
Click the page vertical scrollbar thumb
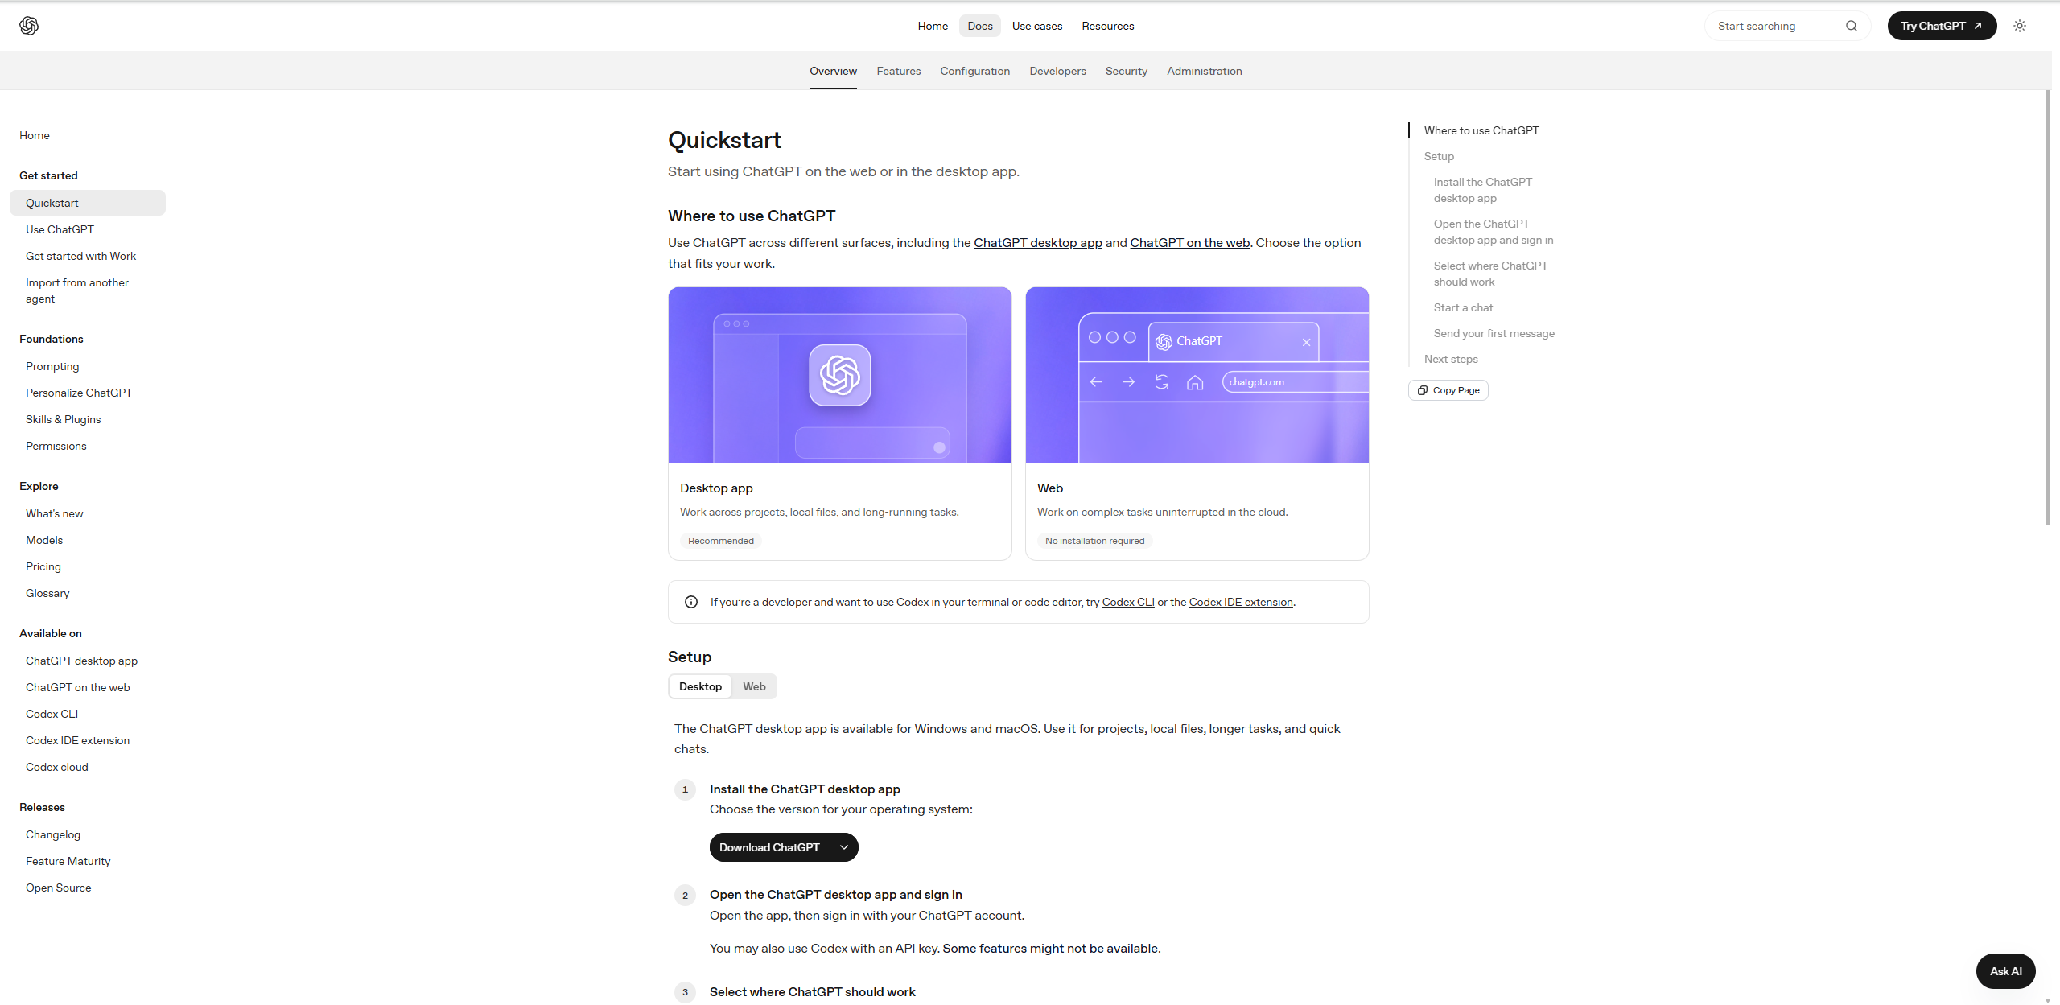[2048, 307]
